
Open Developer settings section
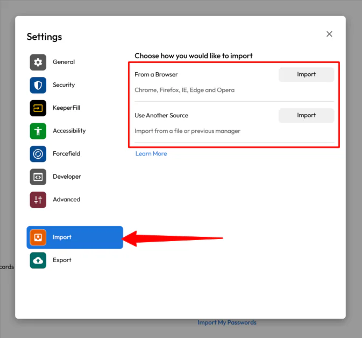(x=75, y=177)
